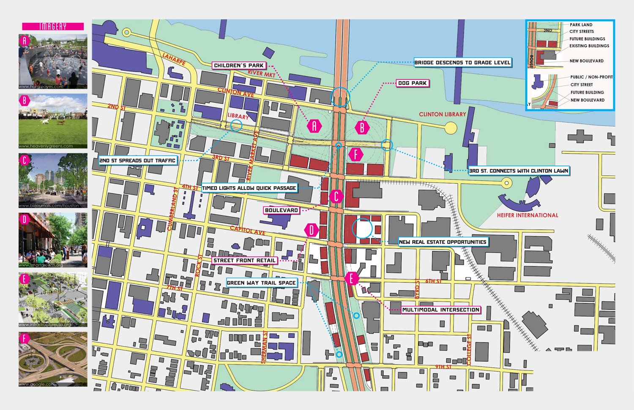Viewport: 634px width, 410px height.
Task: Click the DOG PARK callout label
Action: [413, 83]
